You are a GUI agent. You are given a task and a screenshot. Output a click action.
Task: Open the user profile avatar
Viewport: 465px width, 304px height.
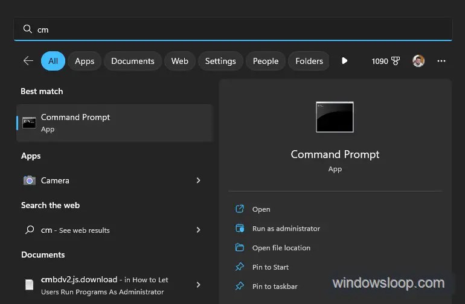[x=418, y=61]
